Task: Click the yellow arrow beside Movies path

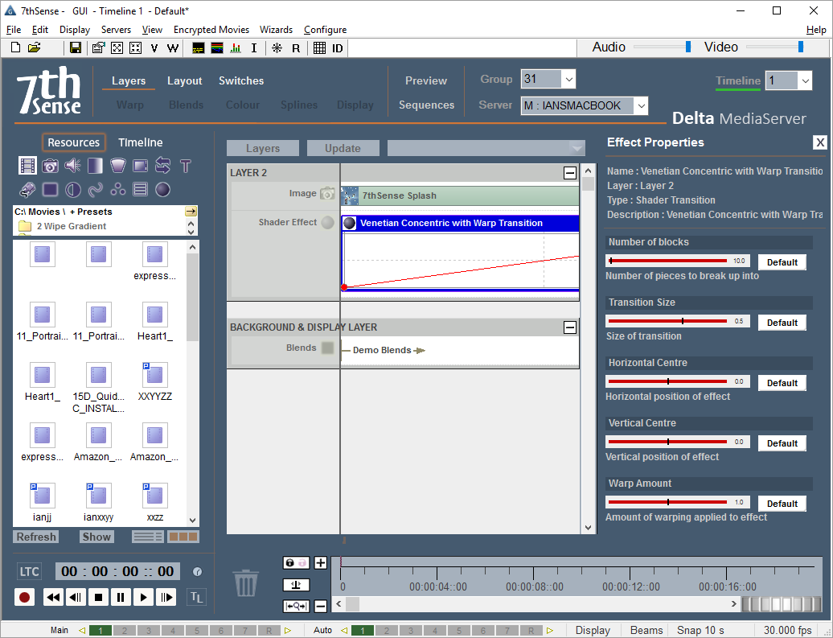Action: pyautogui.click(x=191, y=211)
